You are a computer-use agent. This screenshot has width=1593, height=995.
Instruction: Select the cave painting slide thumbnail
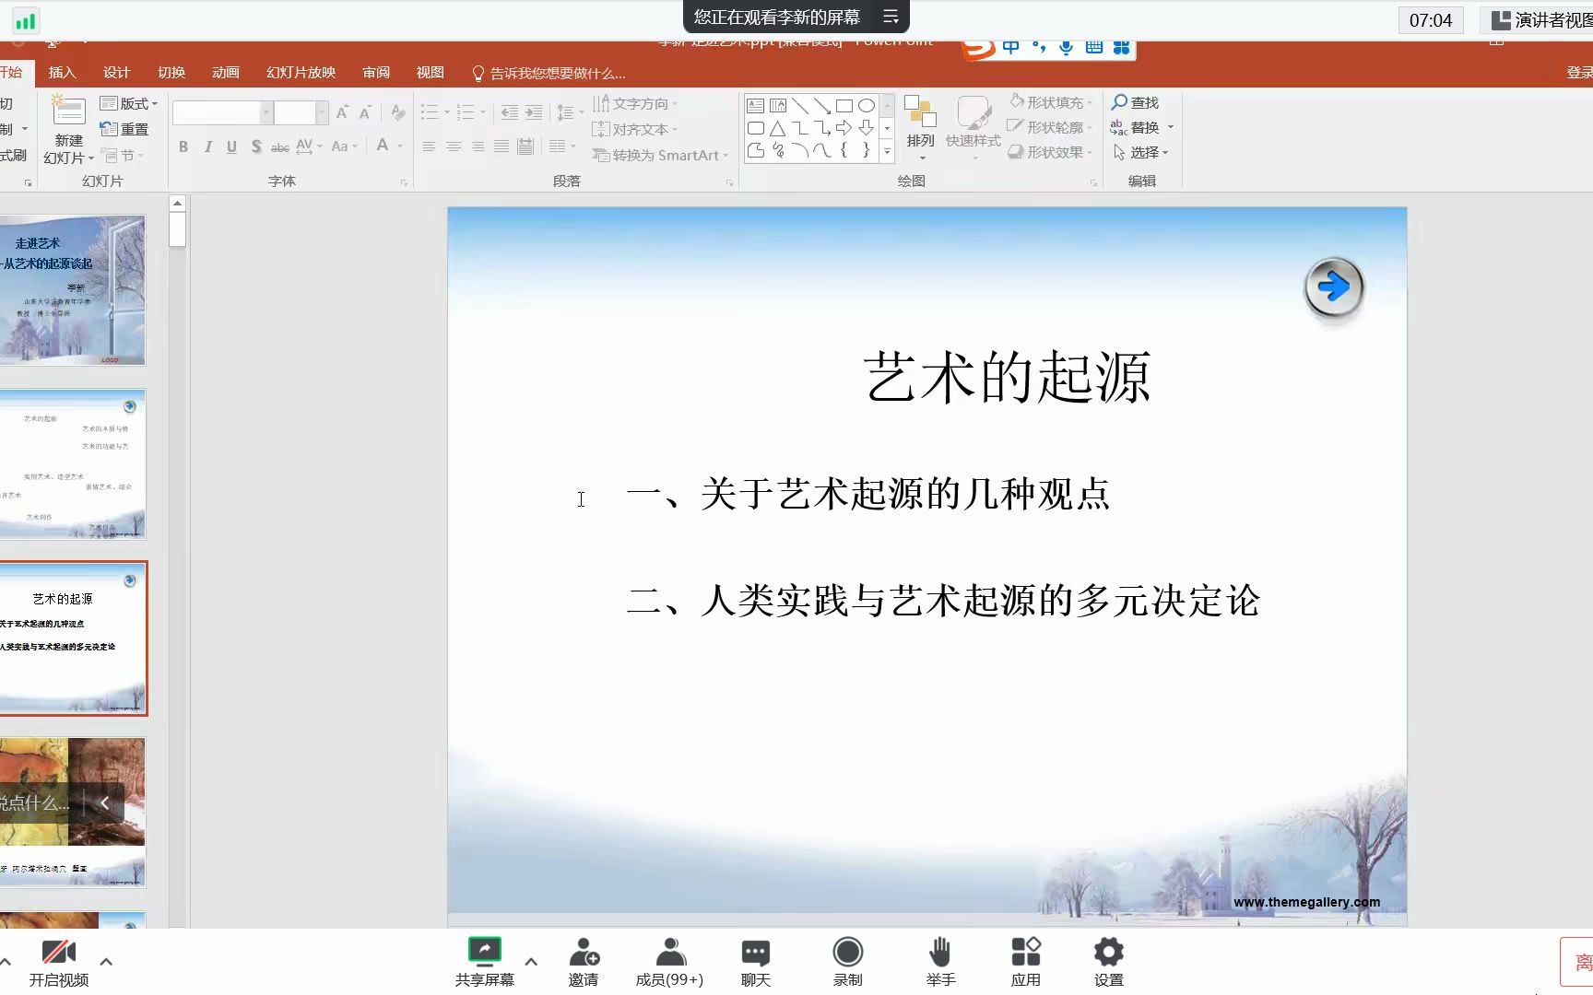pyautogui.click(x=72, y=813)
